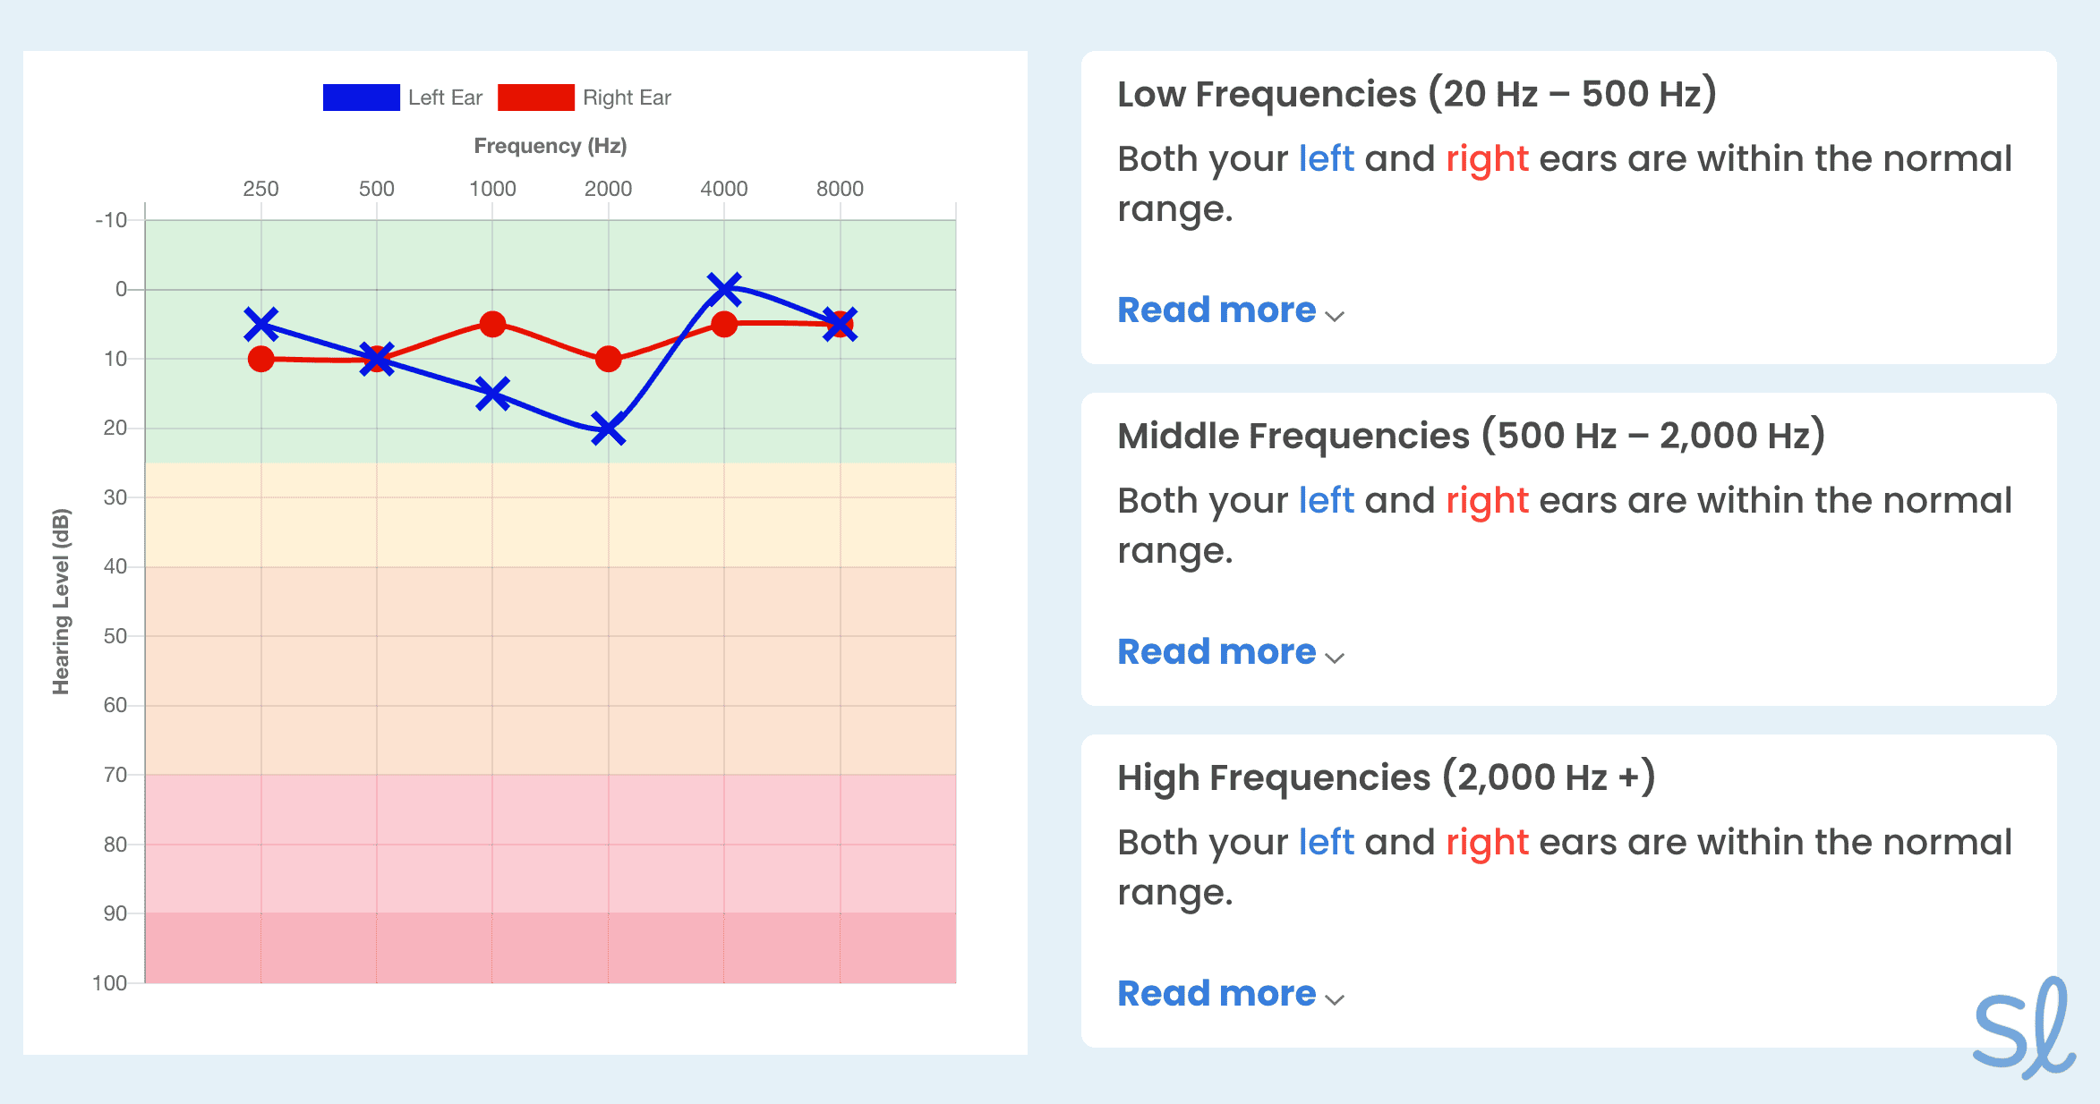The width and height of the screenshot is (2100, 1104).
Task: Click the blue Left Ear color swatch
Action: coord(361,98)
